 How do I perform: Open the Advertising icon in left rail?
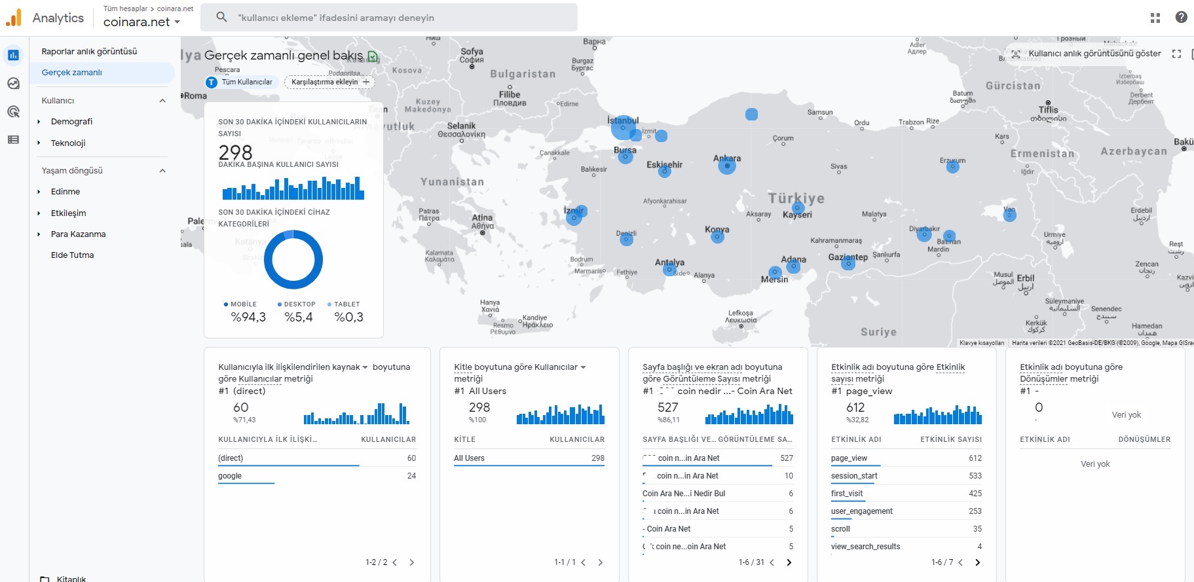tap(13, 111)
